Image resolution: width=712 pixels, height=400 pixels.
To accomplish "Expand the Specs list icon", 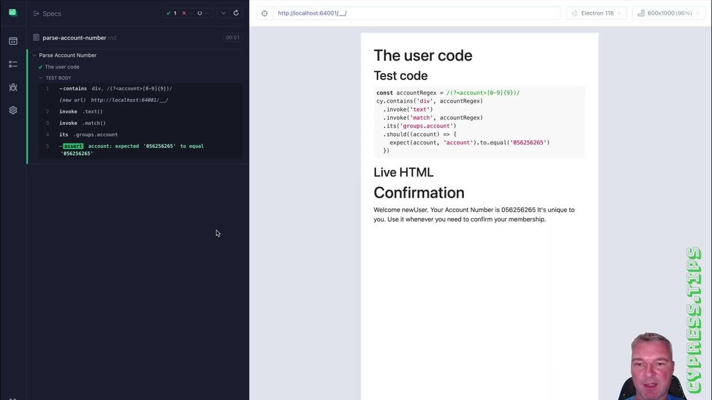I will pyautogui.click(x=36, y=13).
